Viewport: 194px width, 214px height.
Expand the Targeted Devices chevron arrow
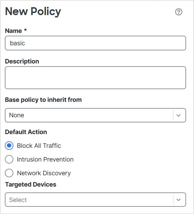click(x=179, y=200)
